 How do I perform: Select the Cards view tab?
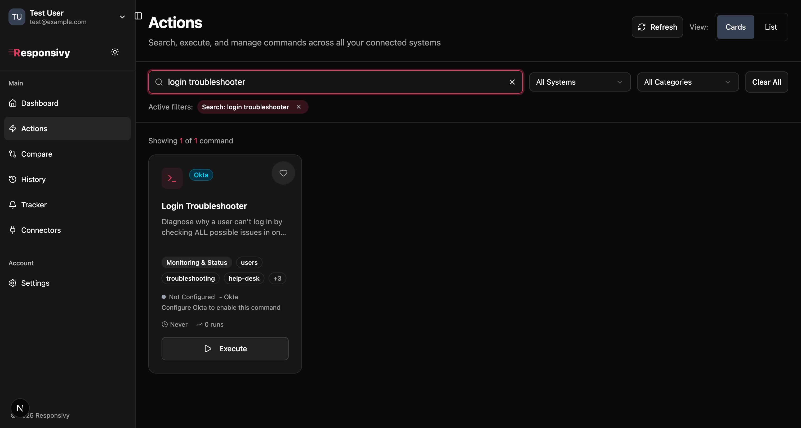735,27
